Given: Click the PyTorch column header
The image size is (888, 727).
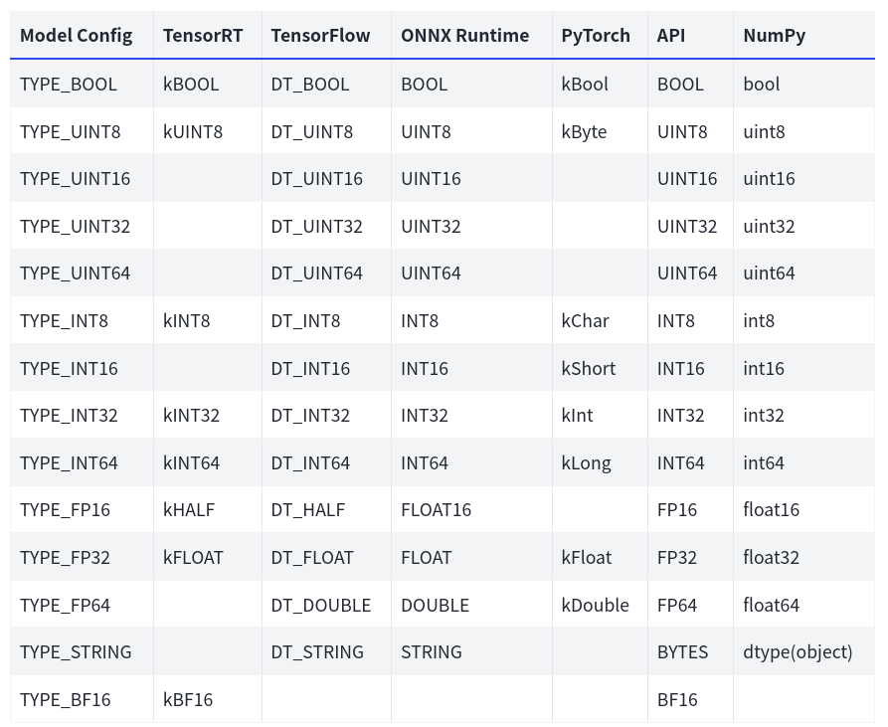Looking at the screenshot, I should (x=595, y=36).
